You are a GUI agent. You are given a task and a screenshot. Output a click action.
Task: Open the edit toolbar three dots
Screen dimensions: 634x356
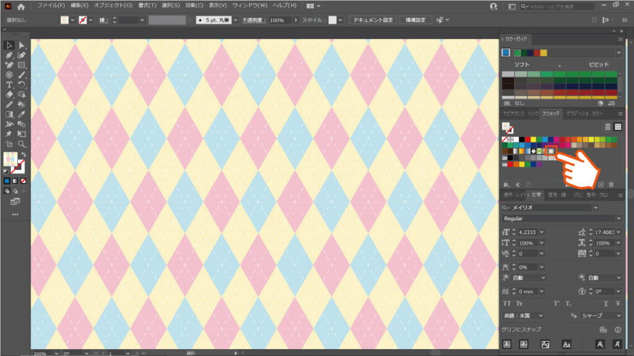[x=15, y=214]
